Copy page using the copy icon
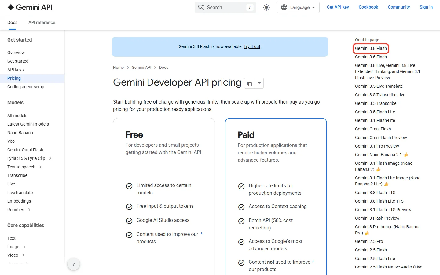Image resolution: width=440 pixels, height=275 pixels. pos(250,83)
